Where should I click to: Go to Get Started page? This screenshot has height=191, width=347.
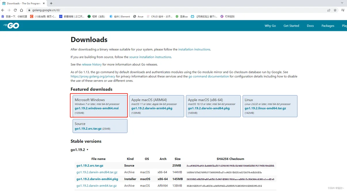pyautogui.click(x=291, y=26)
